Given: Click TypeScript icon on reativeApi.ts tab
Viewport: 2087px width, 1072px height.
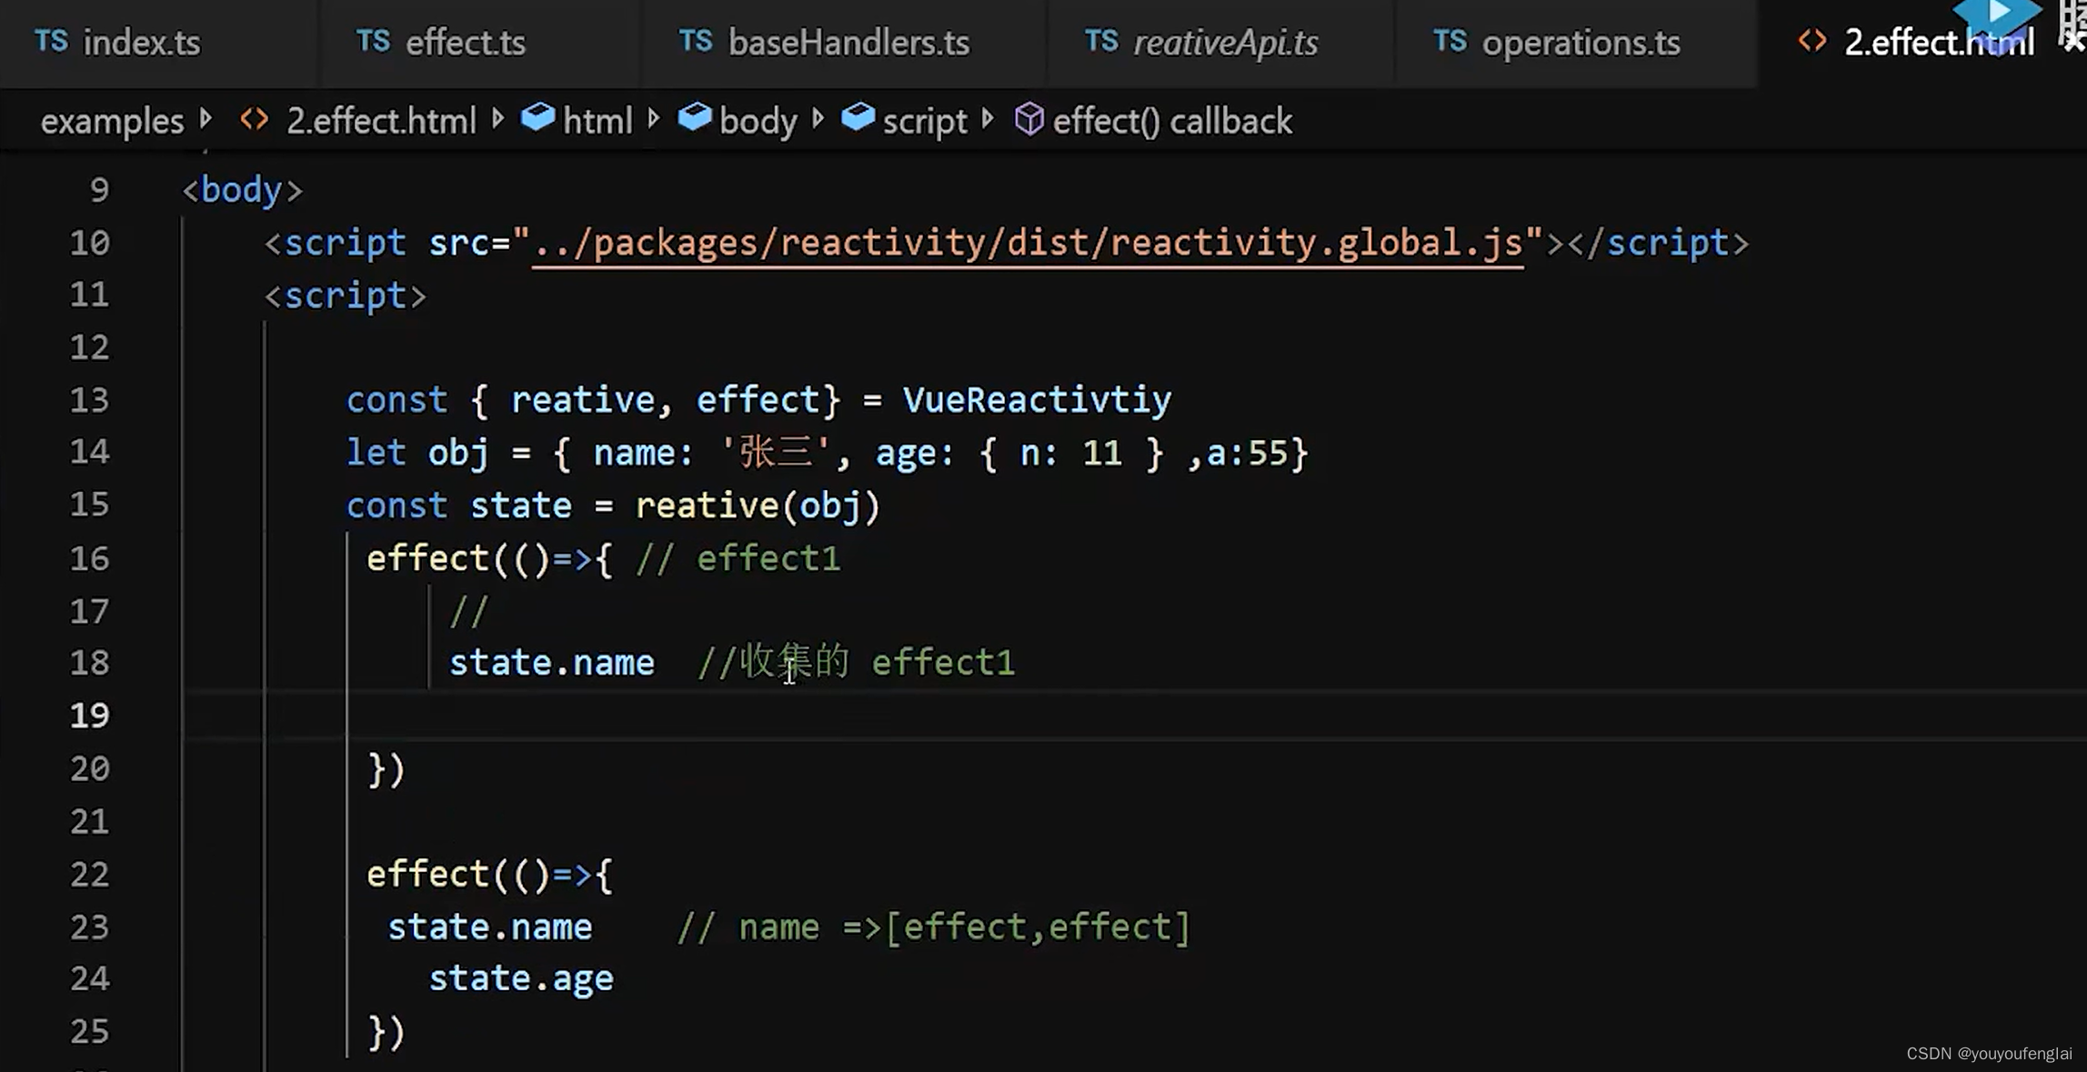Looking at the screenshot, I should [x=1101, y=41].
